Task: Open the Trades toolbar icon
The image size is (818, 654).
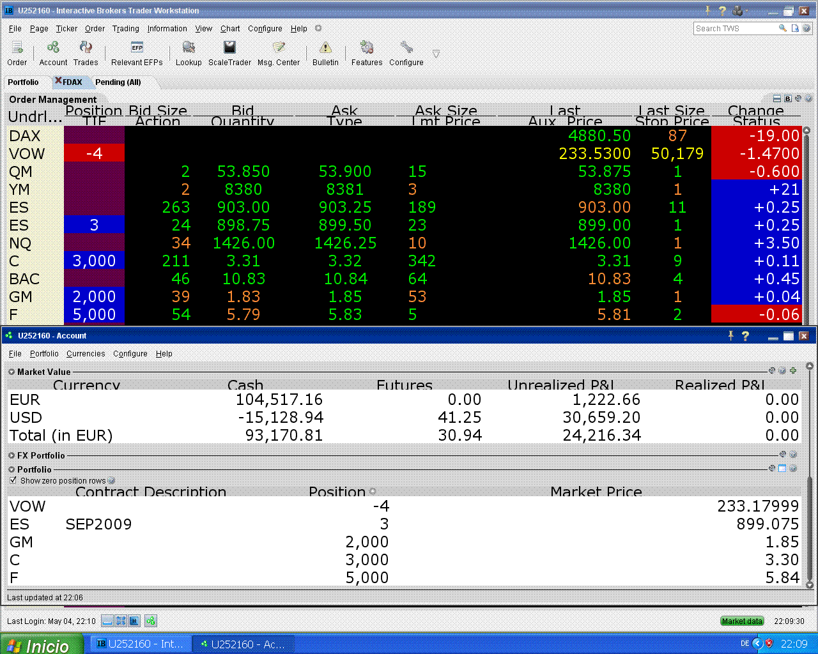Action: (86, 49)
